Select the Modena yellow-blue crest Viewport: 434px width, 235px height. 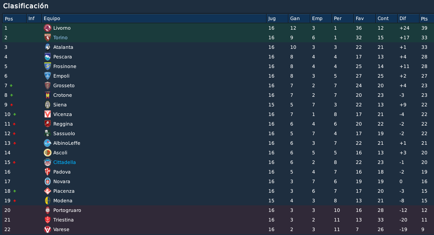(48, 201)
